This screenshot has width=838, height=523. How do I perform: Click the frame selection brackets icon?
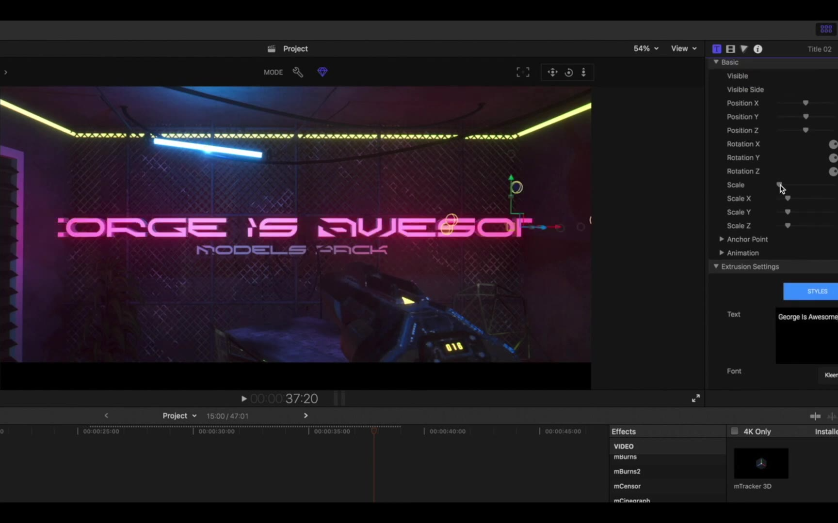pyautogui.click(x=523, y=72)
